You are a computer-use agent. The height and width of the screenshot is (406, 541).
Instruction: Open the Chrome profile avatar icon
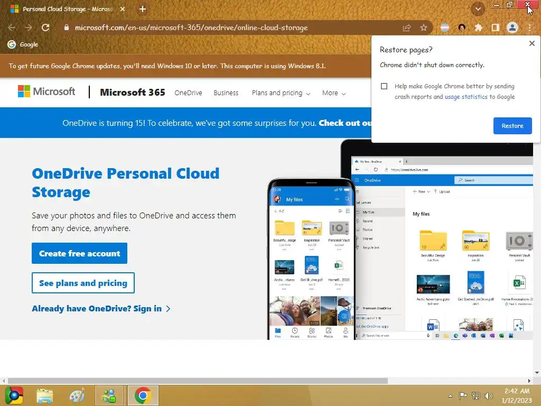(x=512, y=27)
